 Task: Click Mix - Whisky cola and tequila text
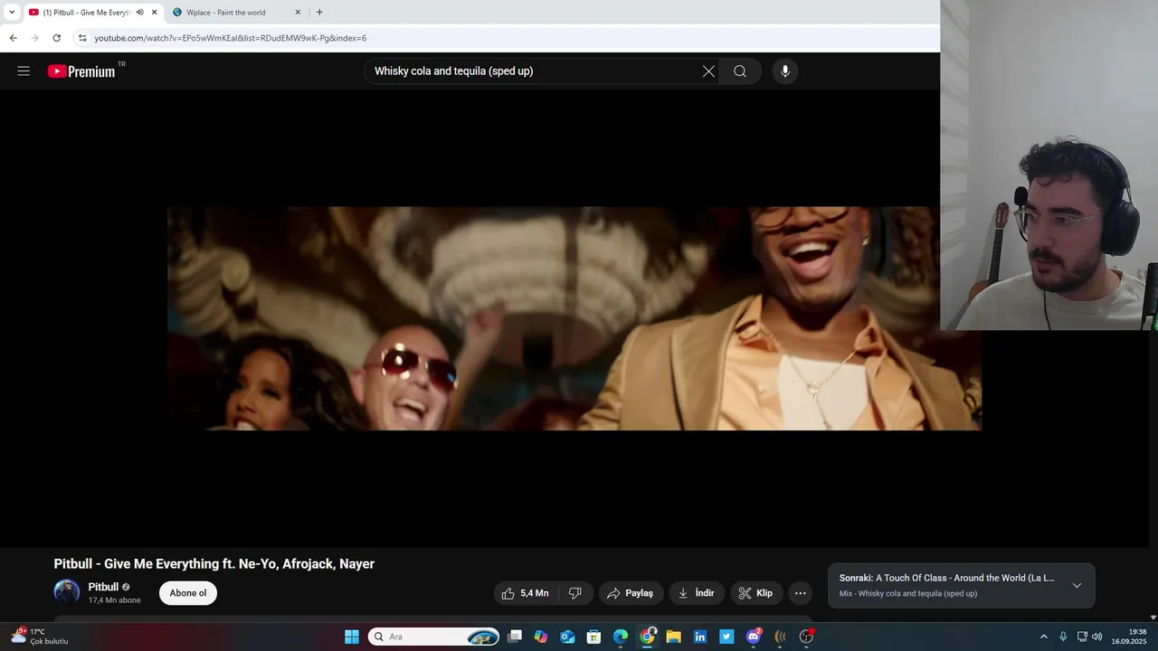point(908,593)
